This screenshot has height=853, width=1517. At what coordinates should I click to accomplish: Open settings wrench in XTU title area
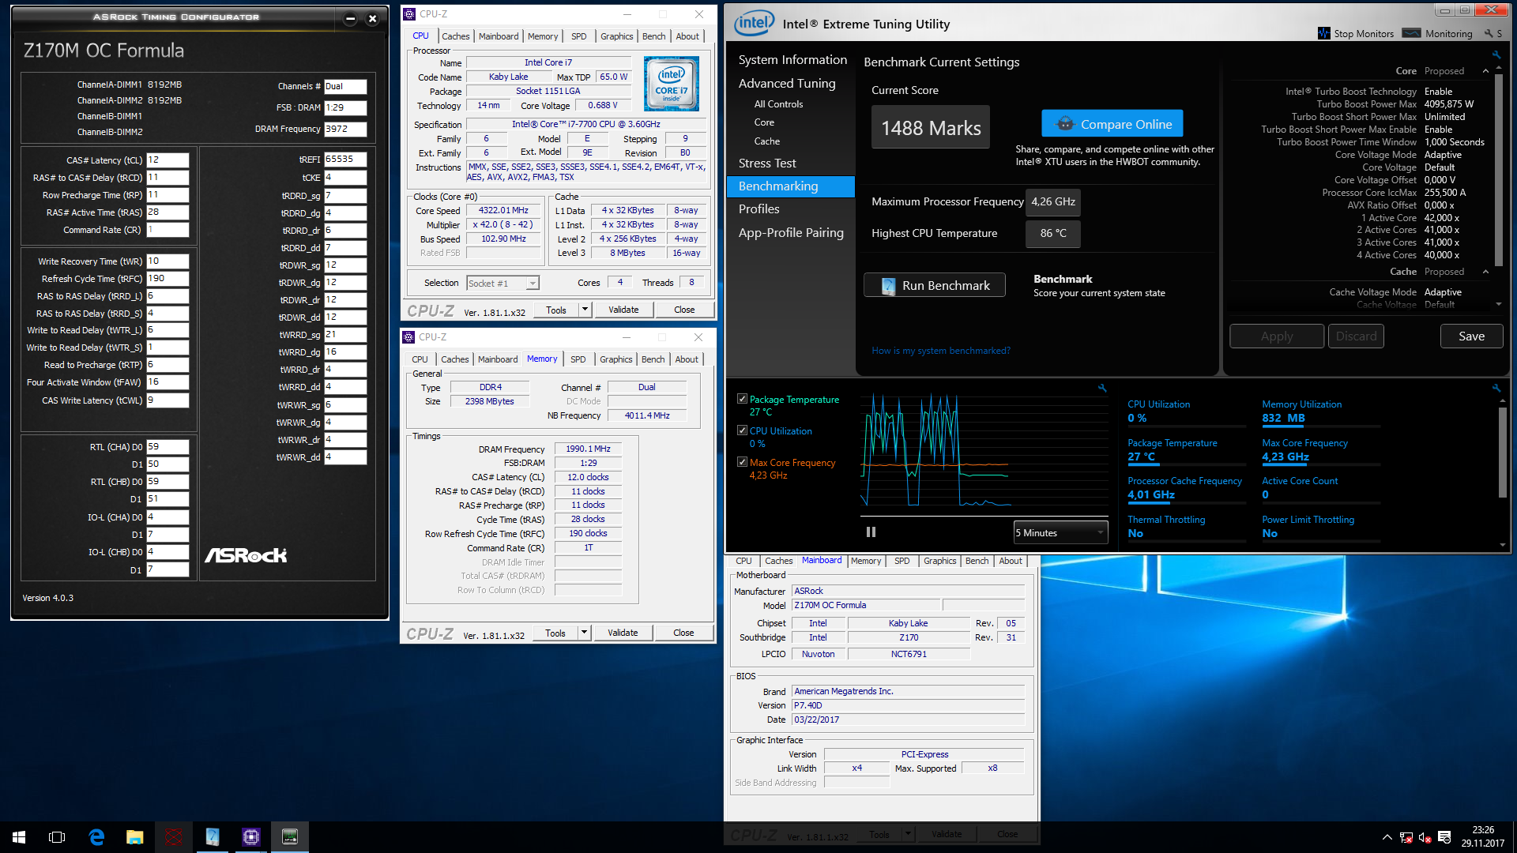pyautogui.click(x=1489, y=33)
